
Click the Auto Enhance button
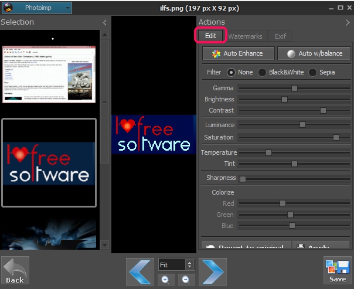[238, 53]
